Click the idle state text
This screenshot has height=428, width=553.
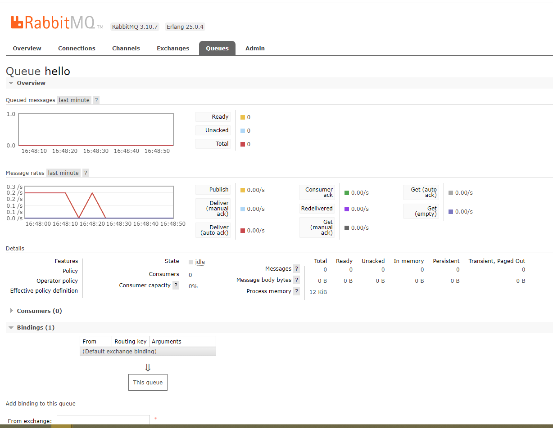pos(200,262)
